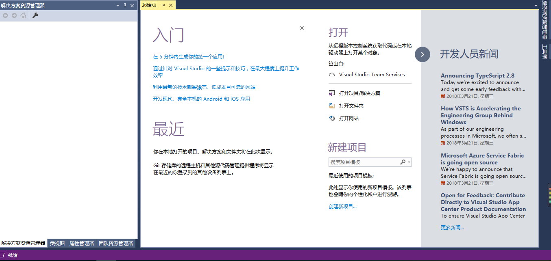This screenshot has height=261, width=551.
Task: Click summary Today we're excited to announce
Action: click(483, 86)
